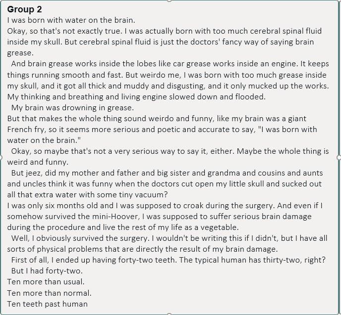The image size is (341, 315).
Task: Click the line "Ten more than normal."
Action: 49,293
